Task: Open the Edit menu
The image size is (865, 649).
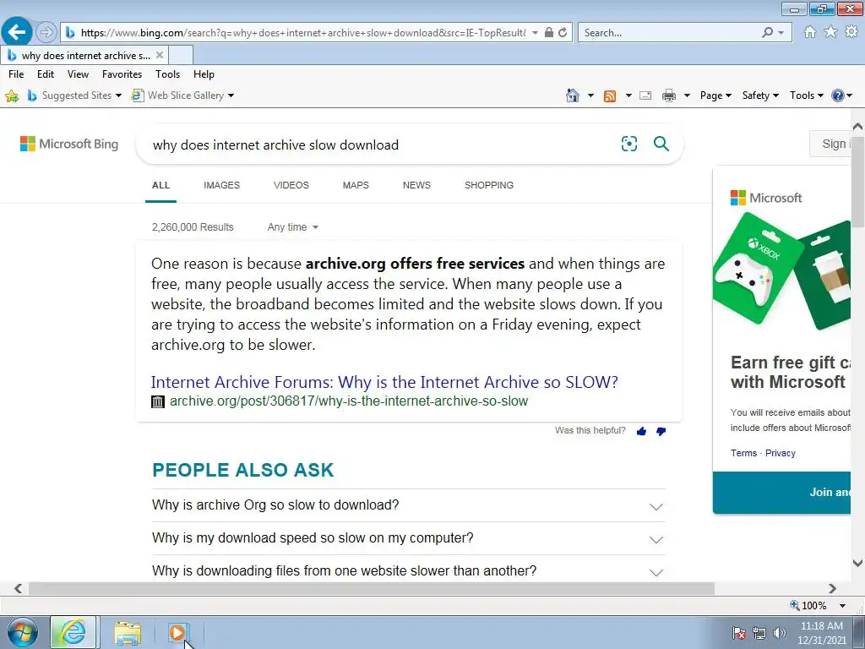Action: pyautogui.click(x=46, y=74)
